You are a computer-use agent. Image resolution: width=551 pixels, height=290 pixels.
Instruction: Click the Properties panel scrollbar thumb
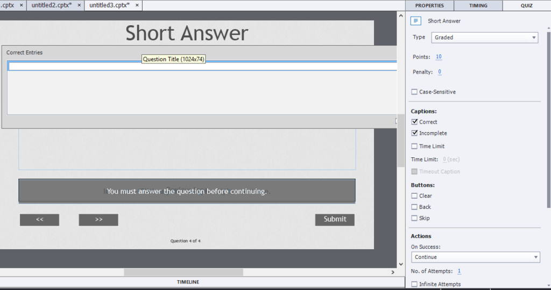pos(548,119)
